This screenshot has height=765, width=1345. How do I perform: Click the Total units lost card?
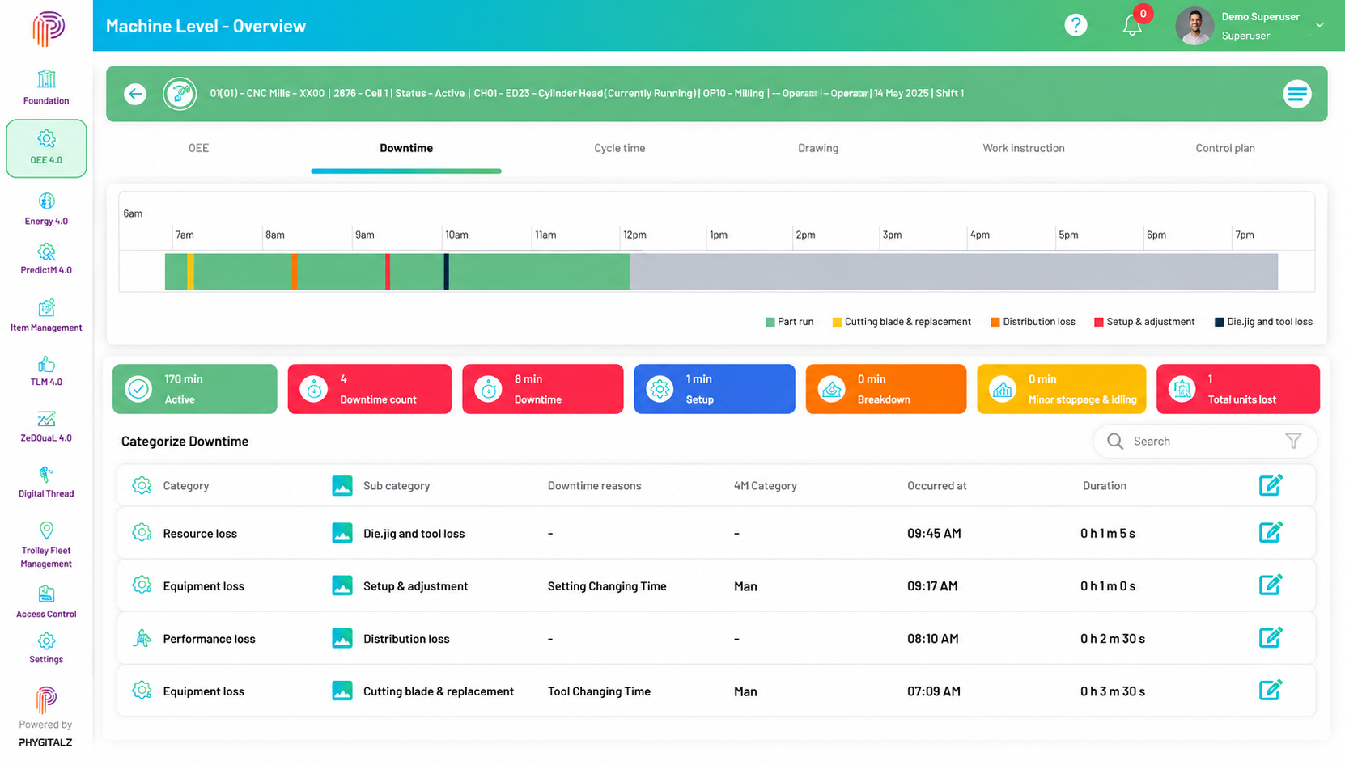click(x=1238, y=389)
